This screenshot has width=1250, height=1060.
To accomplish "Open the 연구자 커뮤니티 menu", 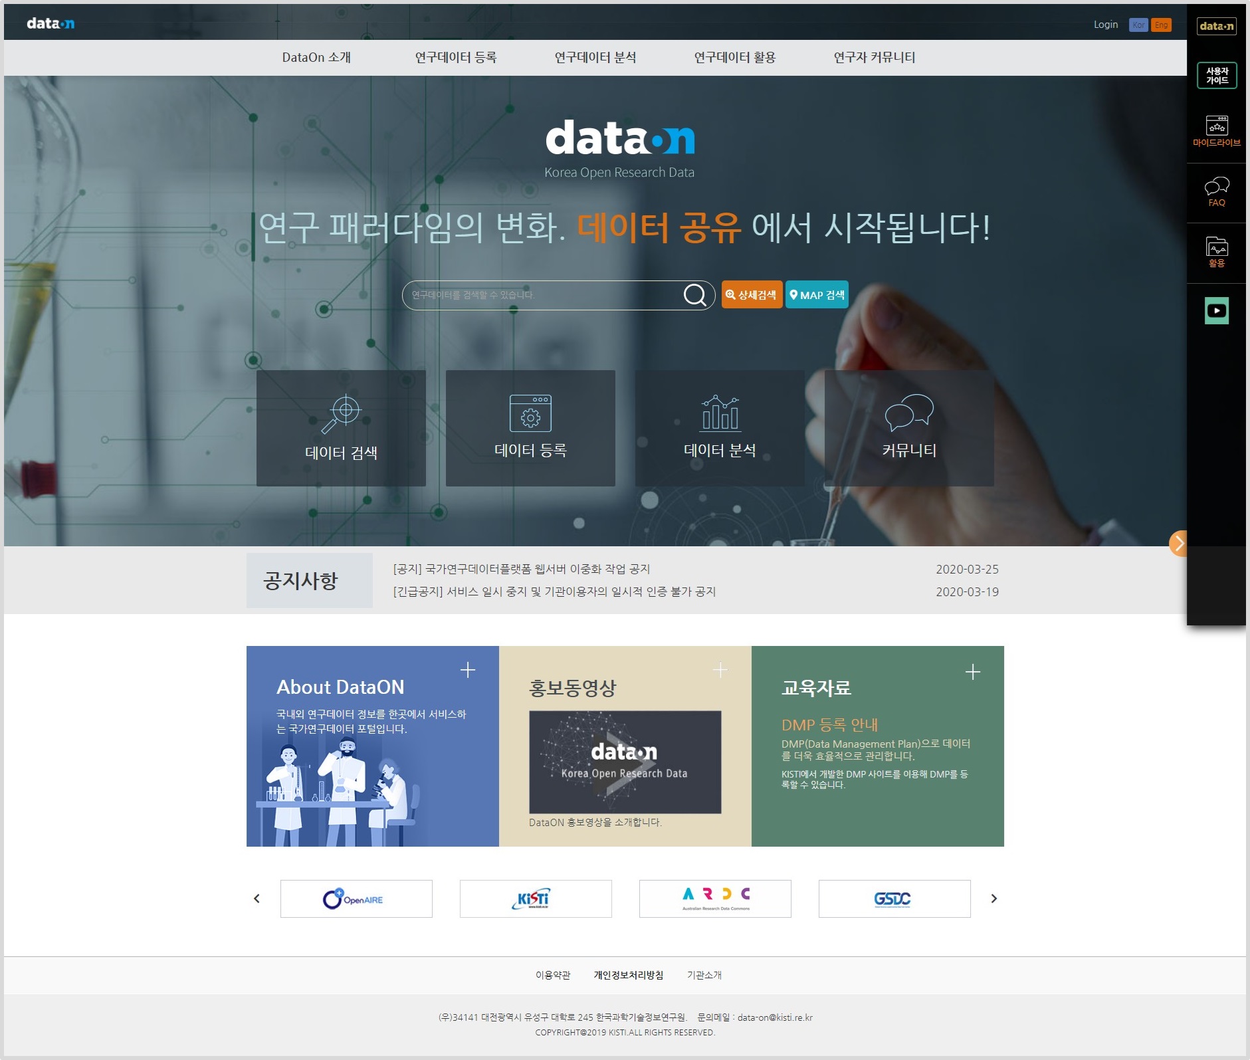I will click(x=875, y=58).
